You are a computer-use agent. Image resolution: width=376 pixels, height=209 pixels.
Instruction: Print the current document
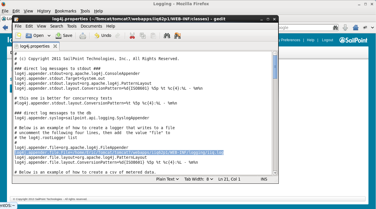coord(82,35)
